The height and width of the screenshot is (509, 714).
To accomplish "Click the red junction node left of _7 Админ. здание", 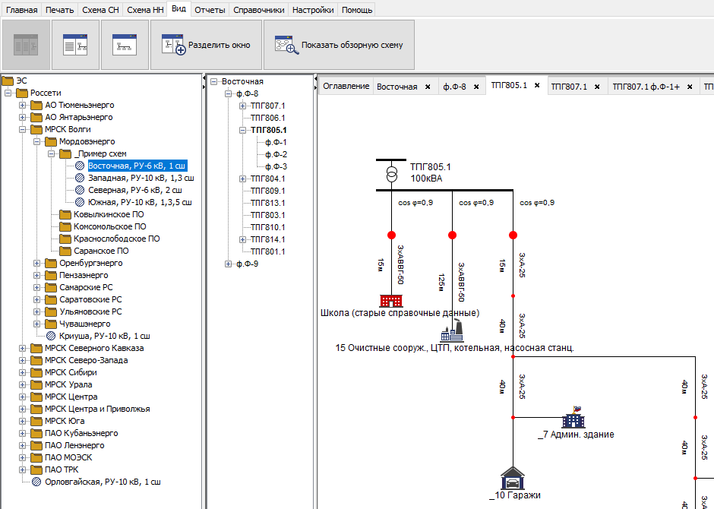I will [513, 418].
